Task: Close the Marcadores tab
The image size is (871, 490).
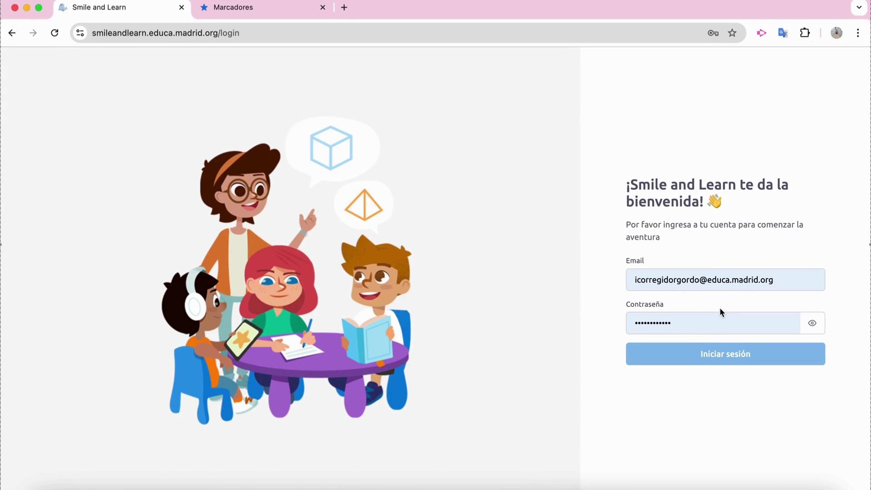Action: [x=323, y=8]
